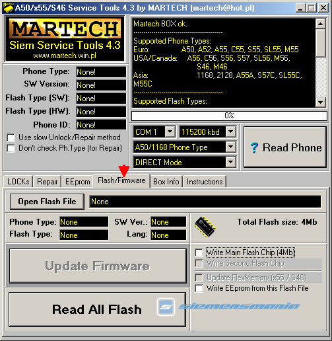332x341 pixels.
Task: Click the log scrollbar up arrow
Action: 321,24
